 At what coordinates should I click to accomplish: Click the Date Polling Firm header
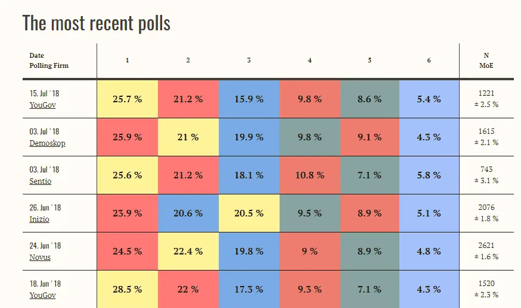point(49,61)
